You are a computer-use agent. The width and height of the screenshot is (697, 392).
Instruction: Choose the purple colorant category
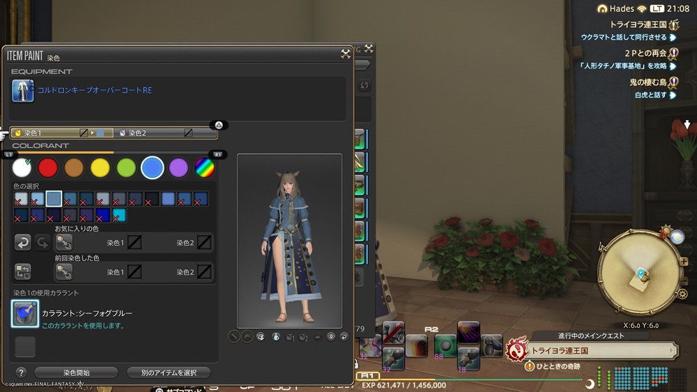(x=178, y=168)
